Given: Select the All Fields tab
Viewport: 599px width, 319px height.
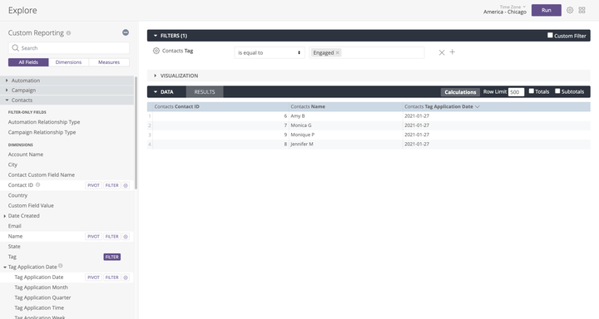Looking at the screenshot, I should 28,62.
